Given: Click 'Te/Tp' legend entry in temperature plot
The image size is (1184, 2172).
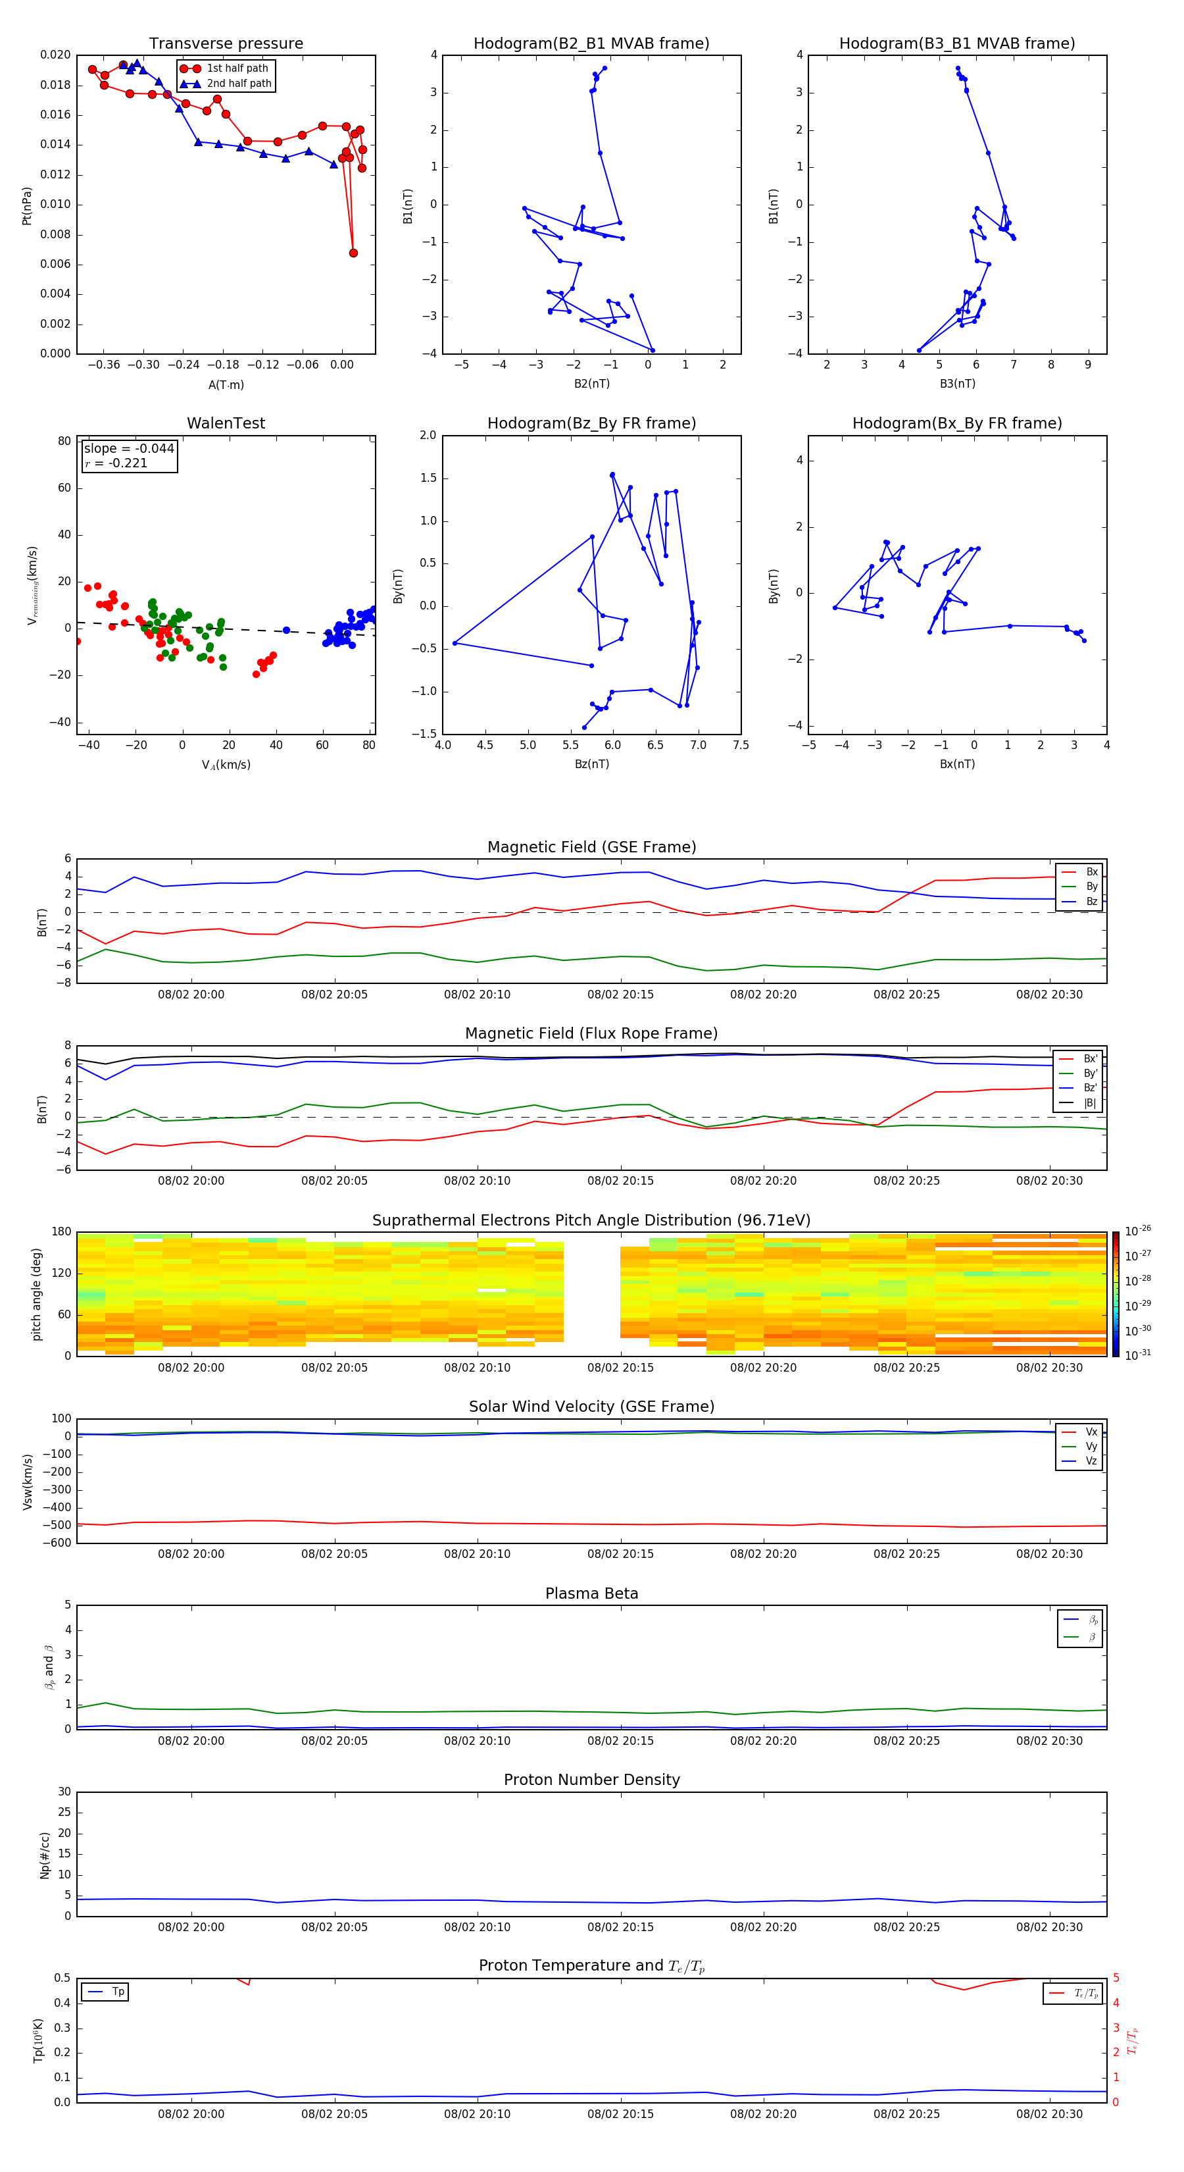Looking at the screenshot, I should [x=1073, y=1993].
